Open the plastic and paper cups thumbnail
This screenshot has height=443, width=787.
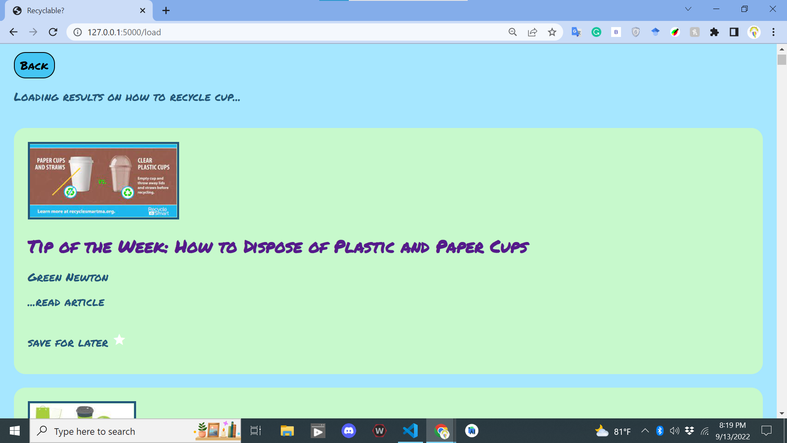pyautogui.click(x=103, y=181)
